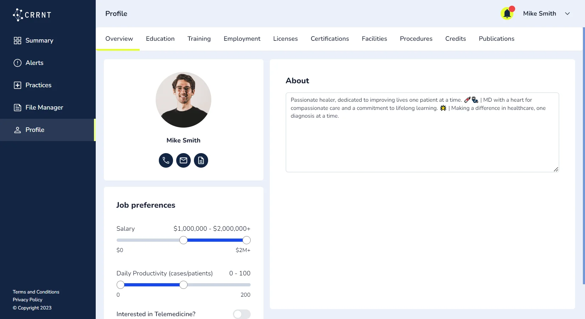The image size is (585, 319).
Task: Switch to the Education tab
Action: click(x=160, y=39)
